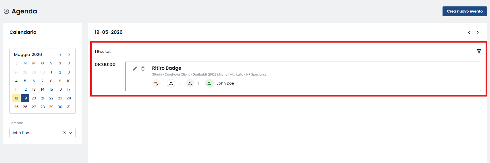Show previous month in Maggio 2026 calendar
This screenshot has height=163, width=490.
click(x=61, y=55)
